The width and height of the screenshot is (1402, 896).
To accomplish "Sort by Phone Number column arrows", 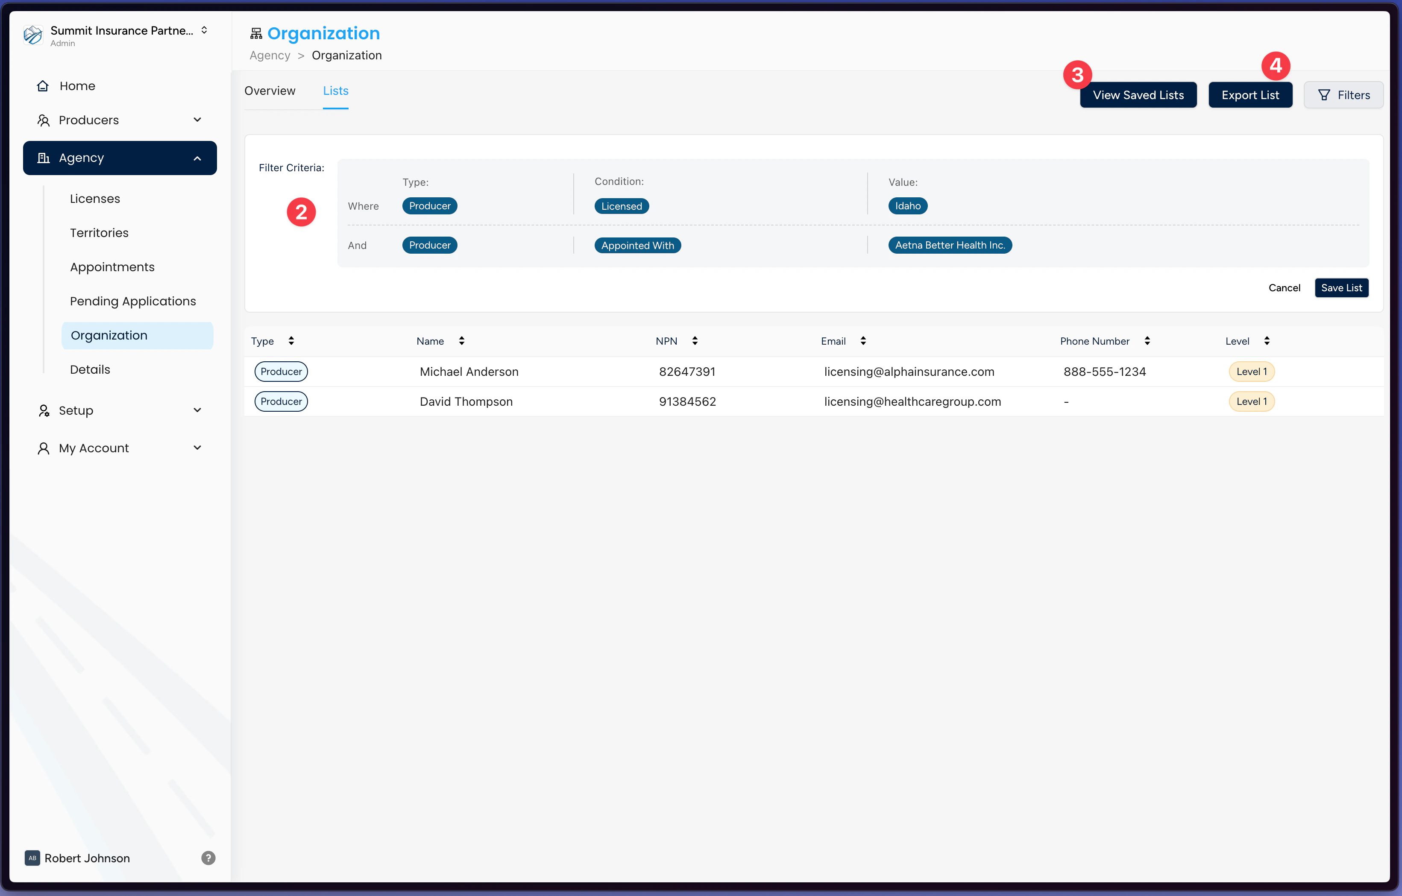I will coord(1147,341).
